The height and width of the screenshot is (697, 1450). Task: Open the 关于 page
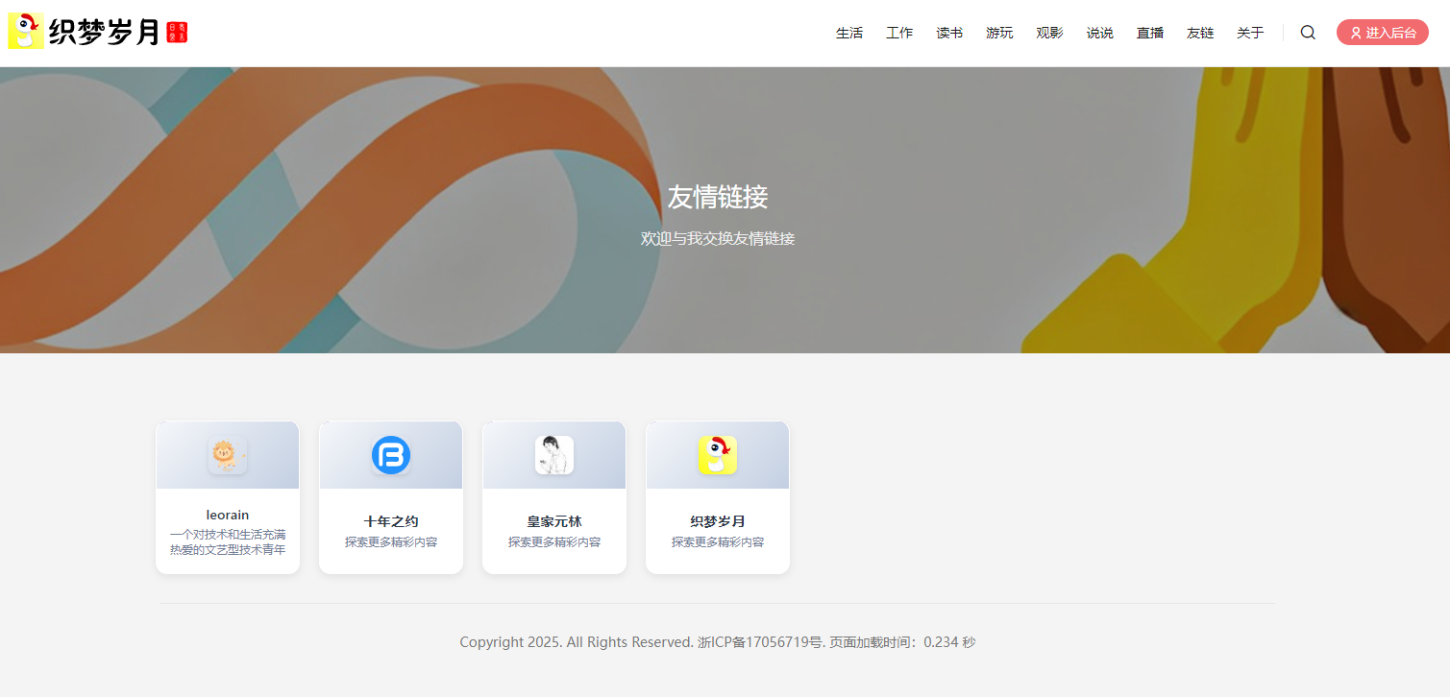[1250, 33]
